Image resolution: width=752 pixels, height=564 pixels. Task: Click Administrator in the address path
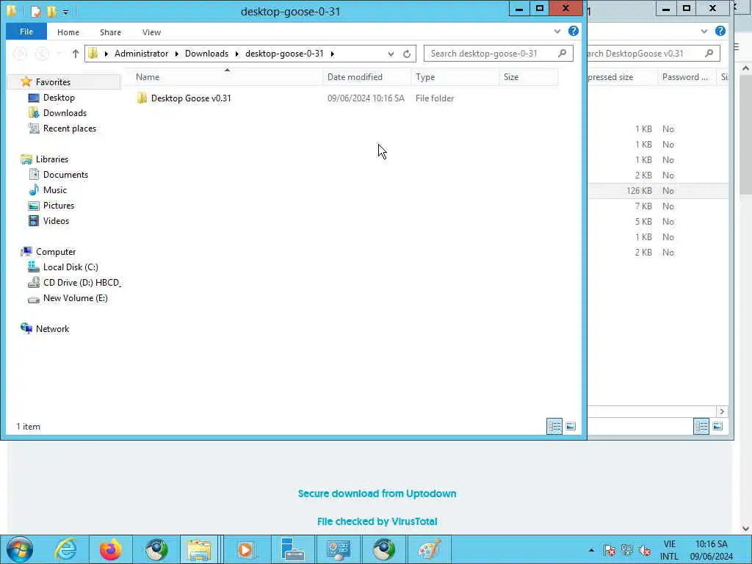pyautogui.click(x=142, y=53)
